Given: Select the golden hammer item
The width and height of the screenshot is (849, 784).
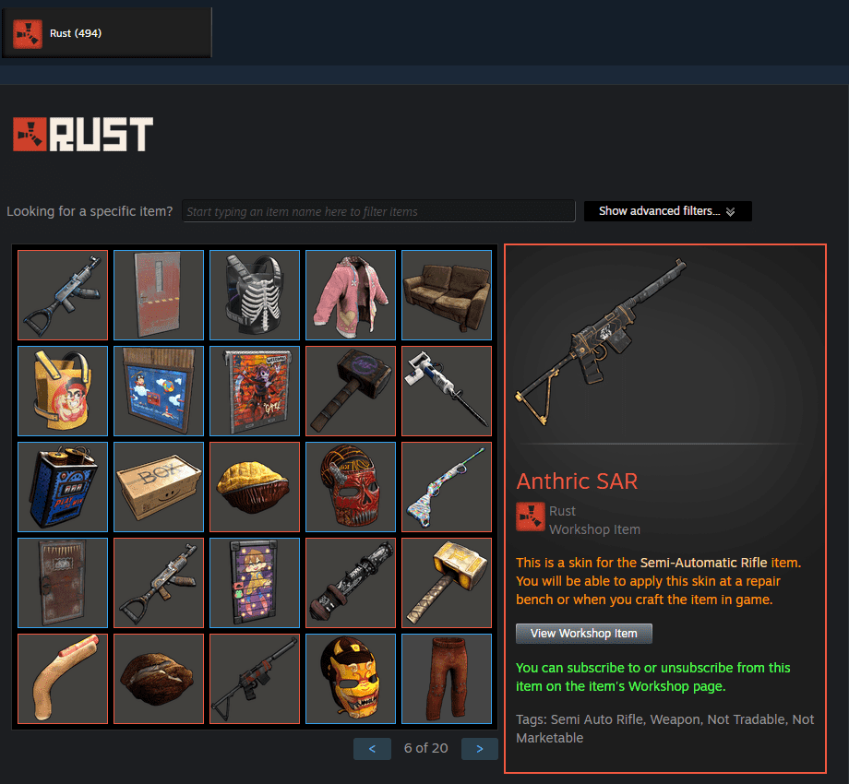Looking at the screenshot, I should tap(447, 583).
